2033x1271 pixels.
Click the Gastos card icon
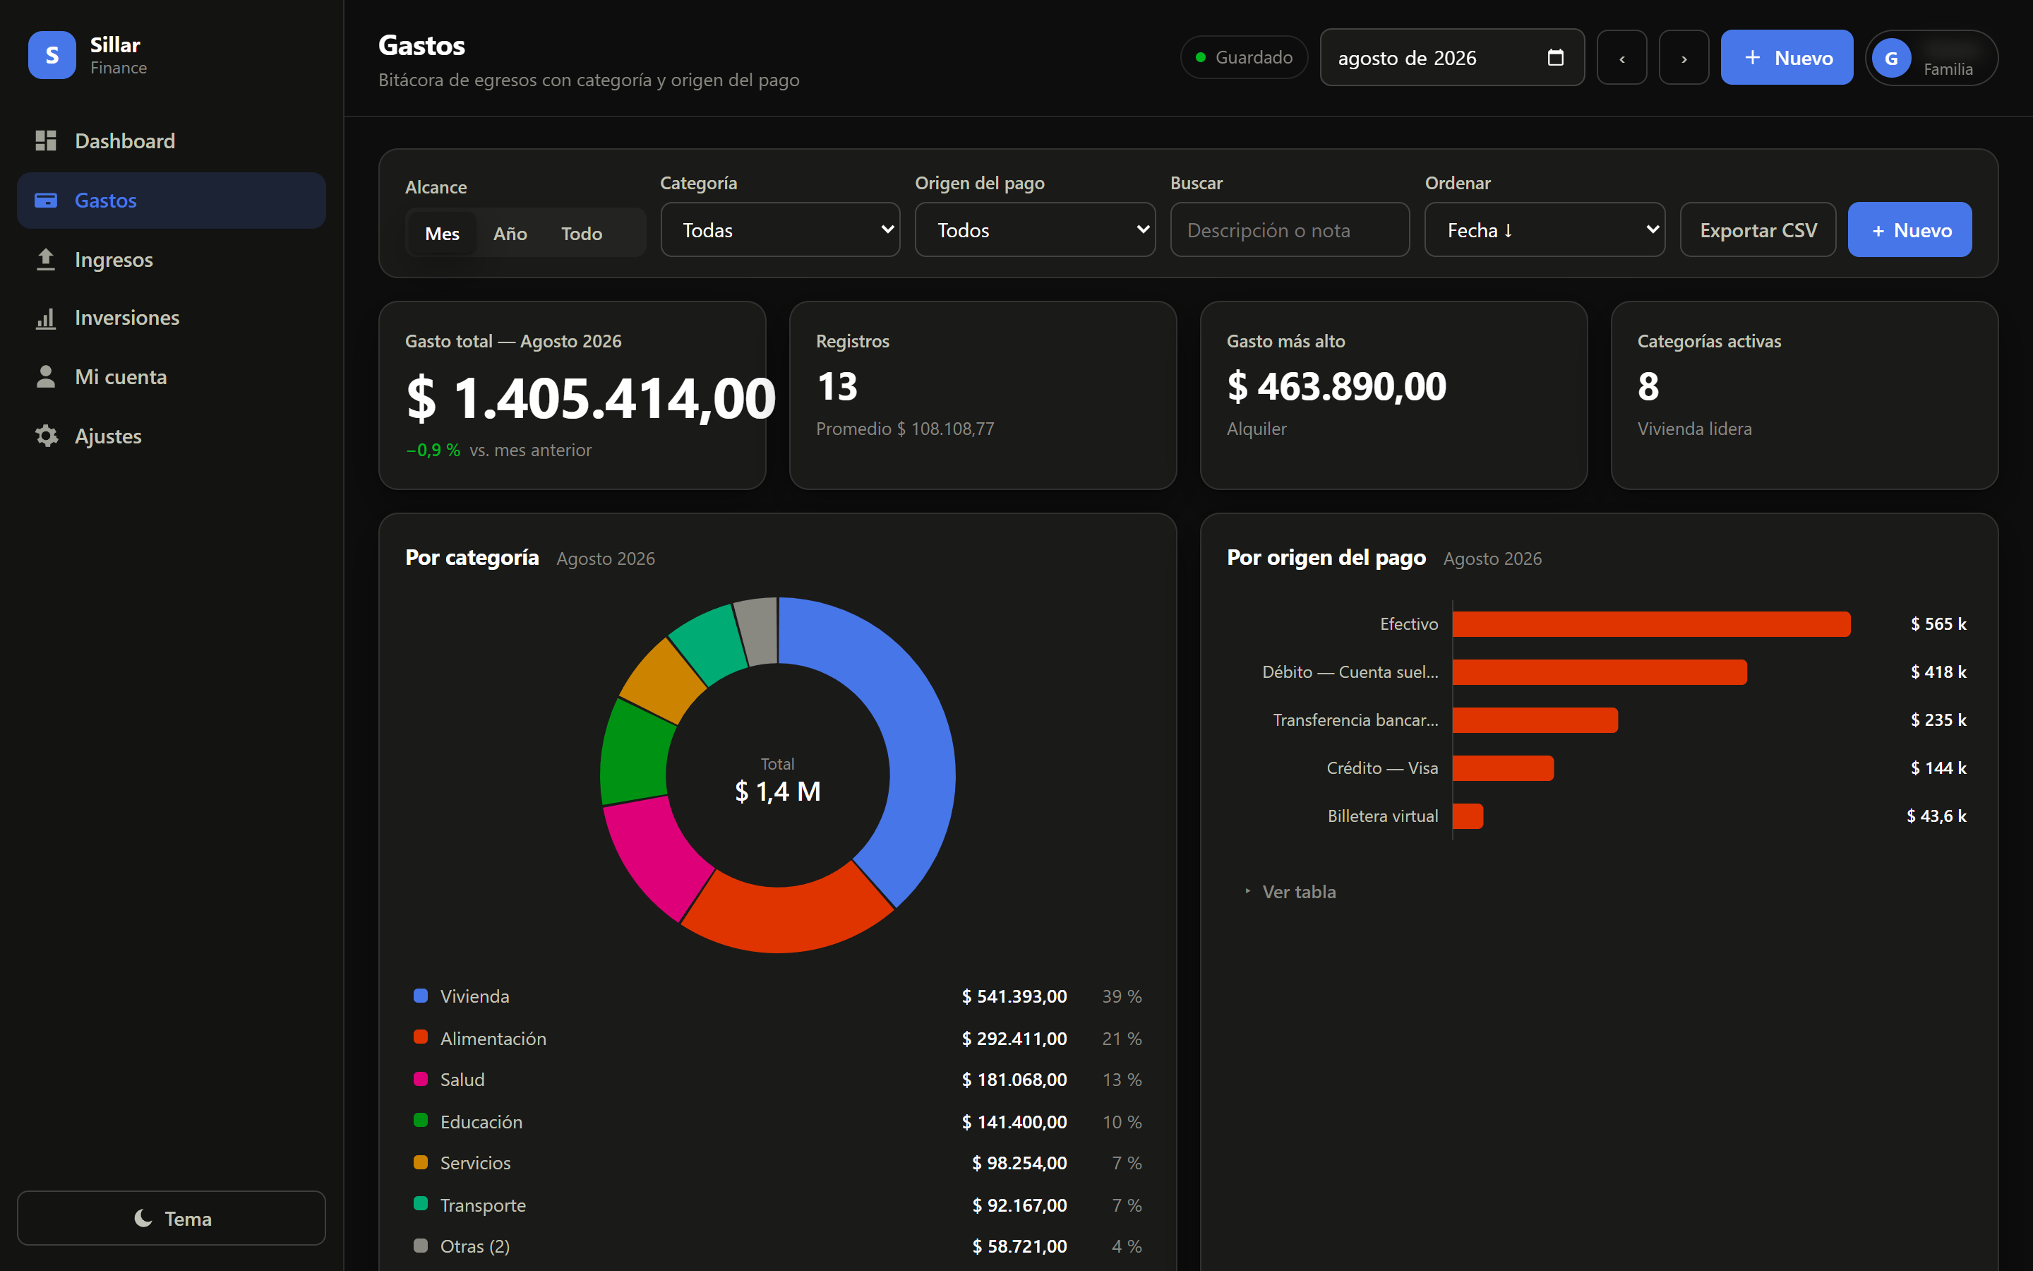(45, 200)
